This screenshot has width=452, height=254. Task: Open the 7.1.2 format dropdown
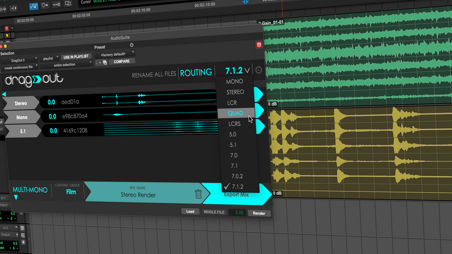(x=237, y=71)
